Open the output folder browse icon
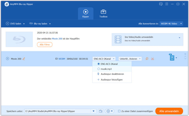189x116 pixels. (101, 111)
